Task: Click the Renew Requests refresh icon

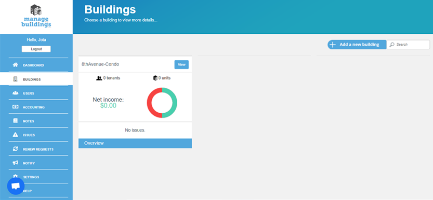Action: click(16, 149)
